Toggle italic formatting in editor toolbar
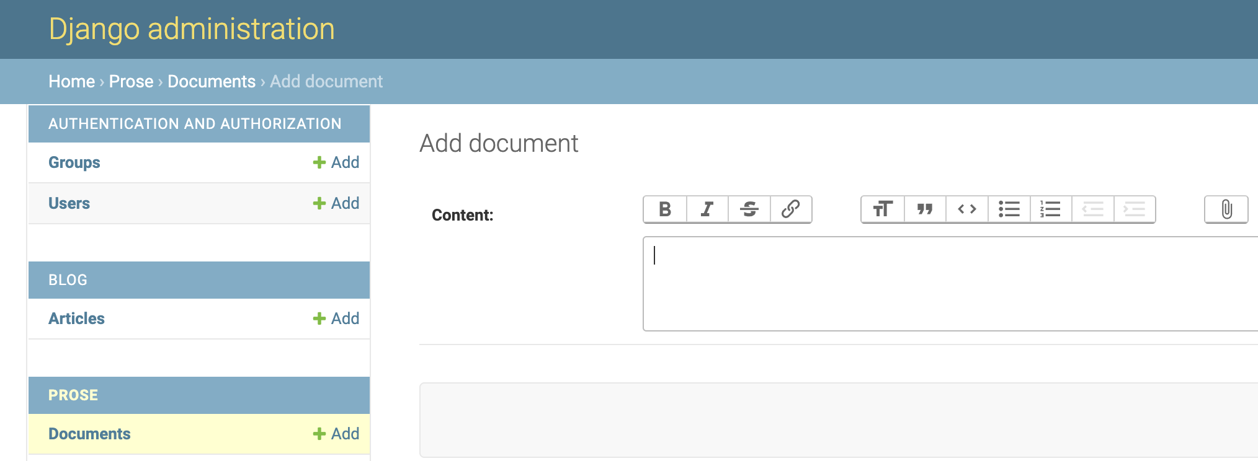The height and width of the screenshot is (461, 1258). 707,209
